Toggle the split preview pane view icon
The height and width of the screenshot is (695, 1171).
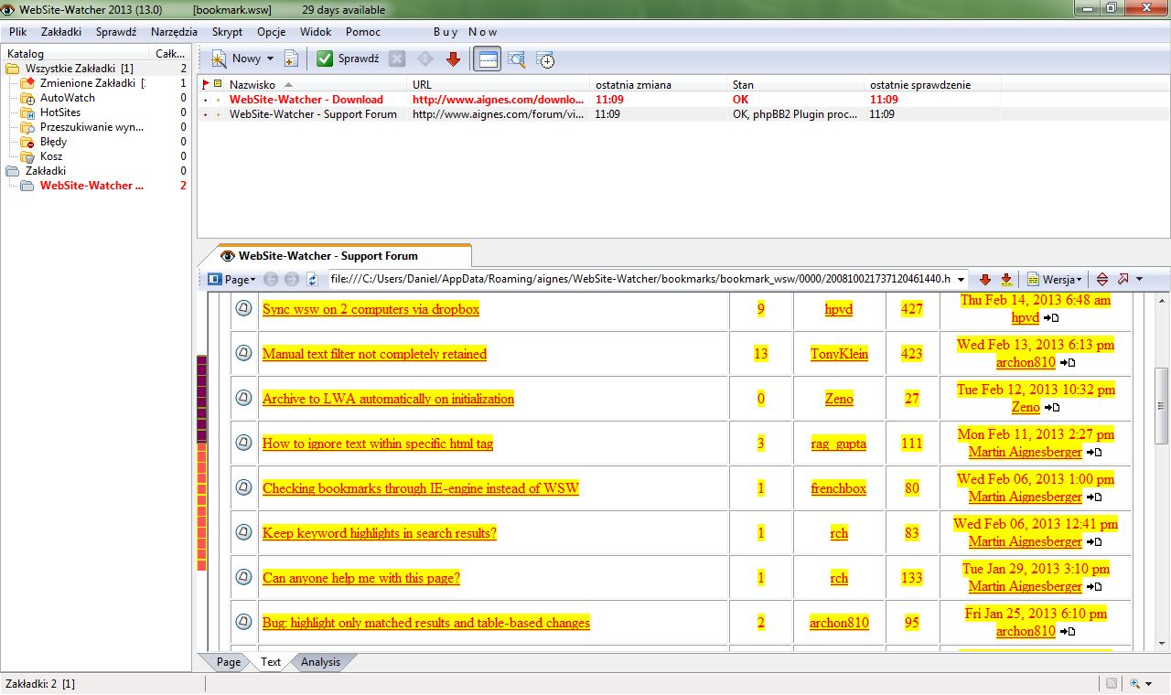[x=488, y=59]
